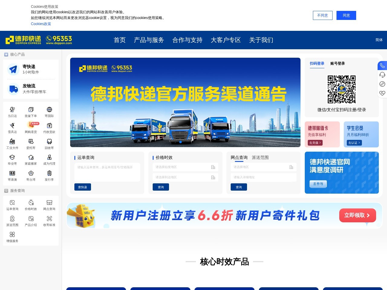The width and height of the screenshot is (387, 290).
Task: Click the 查快递 tracking search button
Action: tap(83, 187)
